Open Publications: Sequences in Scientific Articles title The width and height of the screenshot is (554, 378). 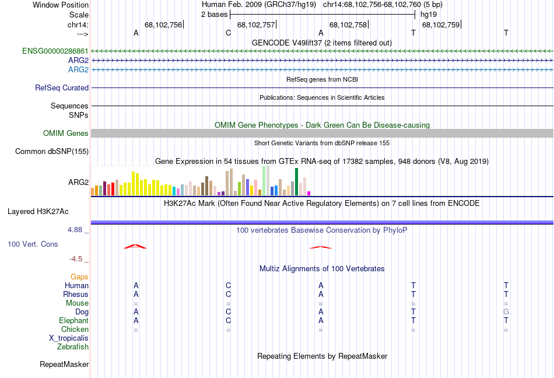pyautogui.click(x=322, y=97)
